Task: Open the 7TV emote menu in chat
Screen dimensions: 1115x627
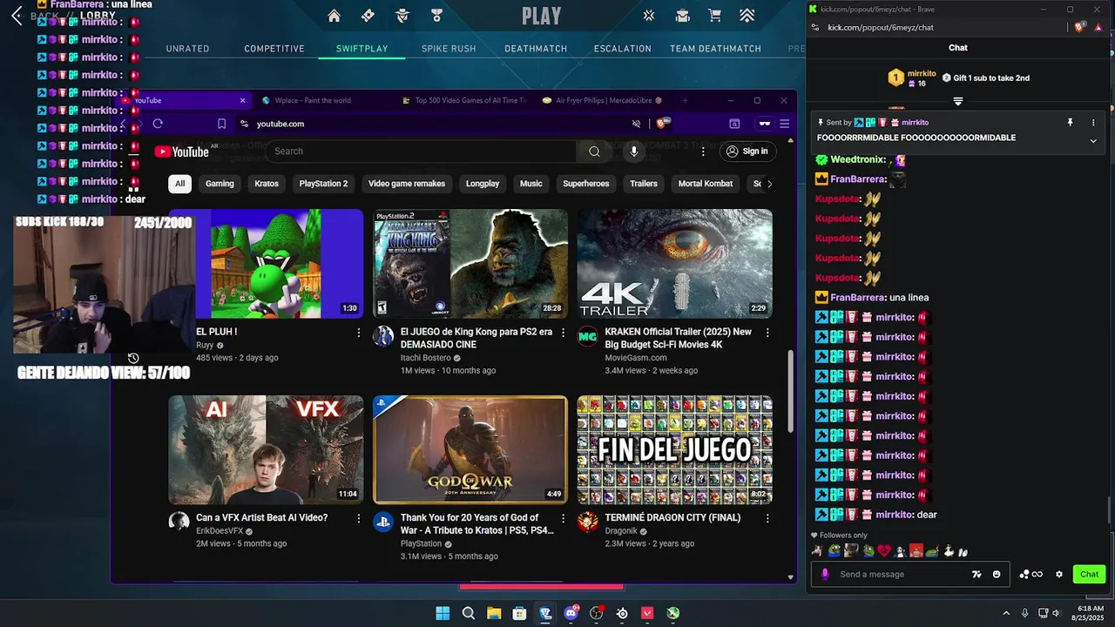Action: coord(976,575)
